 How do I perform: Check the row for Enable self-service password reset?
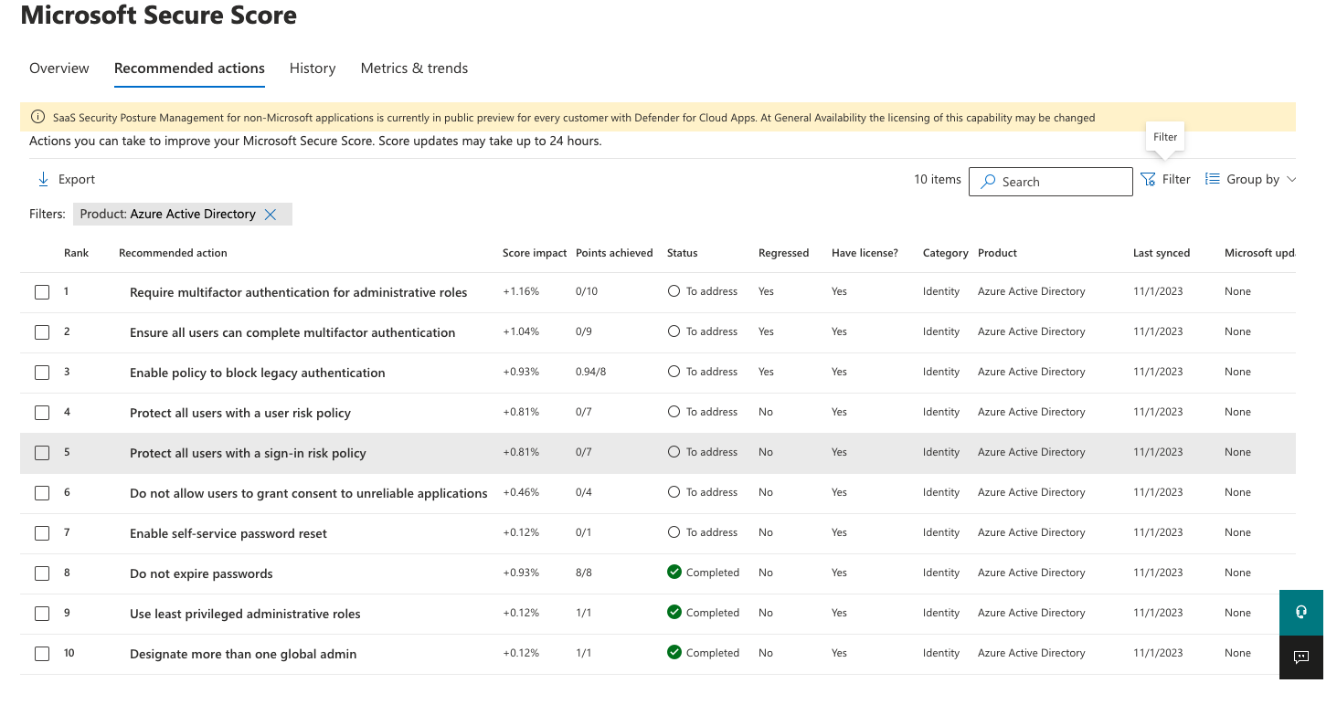point(42,532)
